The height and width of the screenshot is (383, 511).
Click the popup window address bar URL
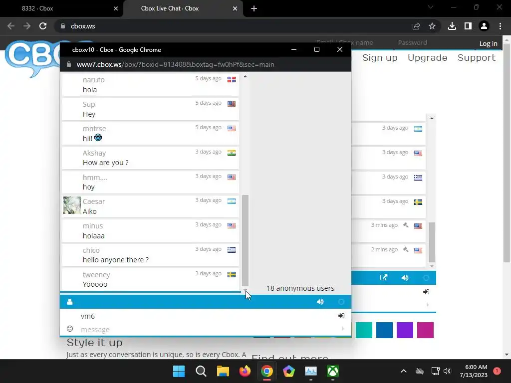175,64
